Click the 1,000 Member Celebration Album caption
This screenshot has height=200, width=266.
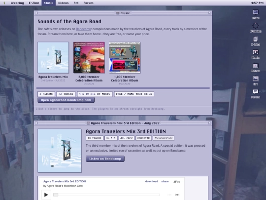[x=125, y=79]
